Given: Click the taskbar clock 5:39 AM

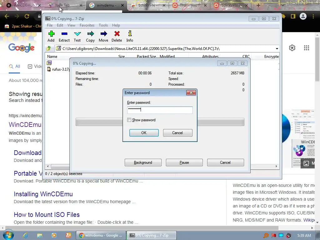Looking at the screenshot, I should [304, 236].
